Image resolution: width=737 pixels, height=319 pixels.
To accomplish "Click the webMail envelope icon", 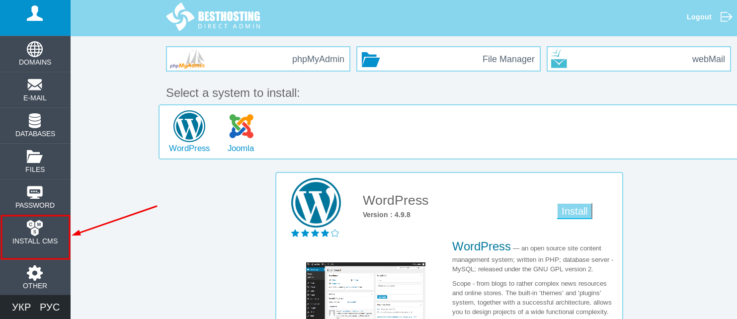I will (x=559, y=59).
